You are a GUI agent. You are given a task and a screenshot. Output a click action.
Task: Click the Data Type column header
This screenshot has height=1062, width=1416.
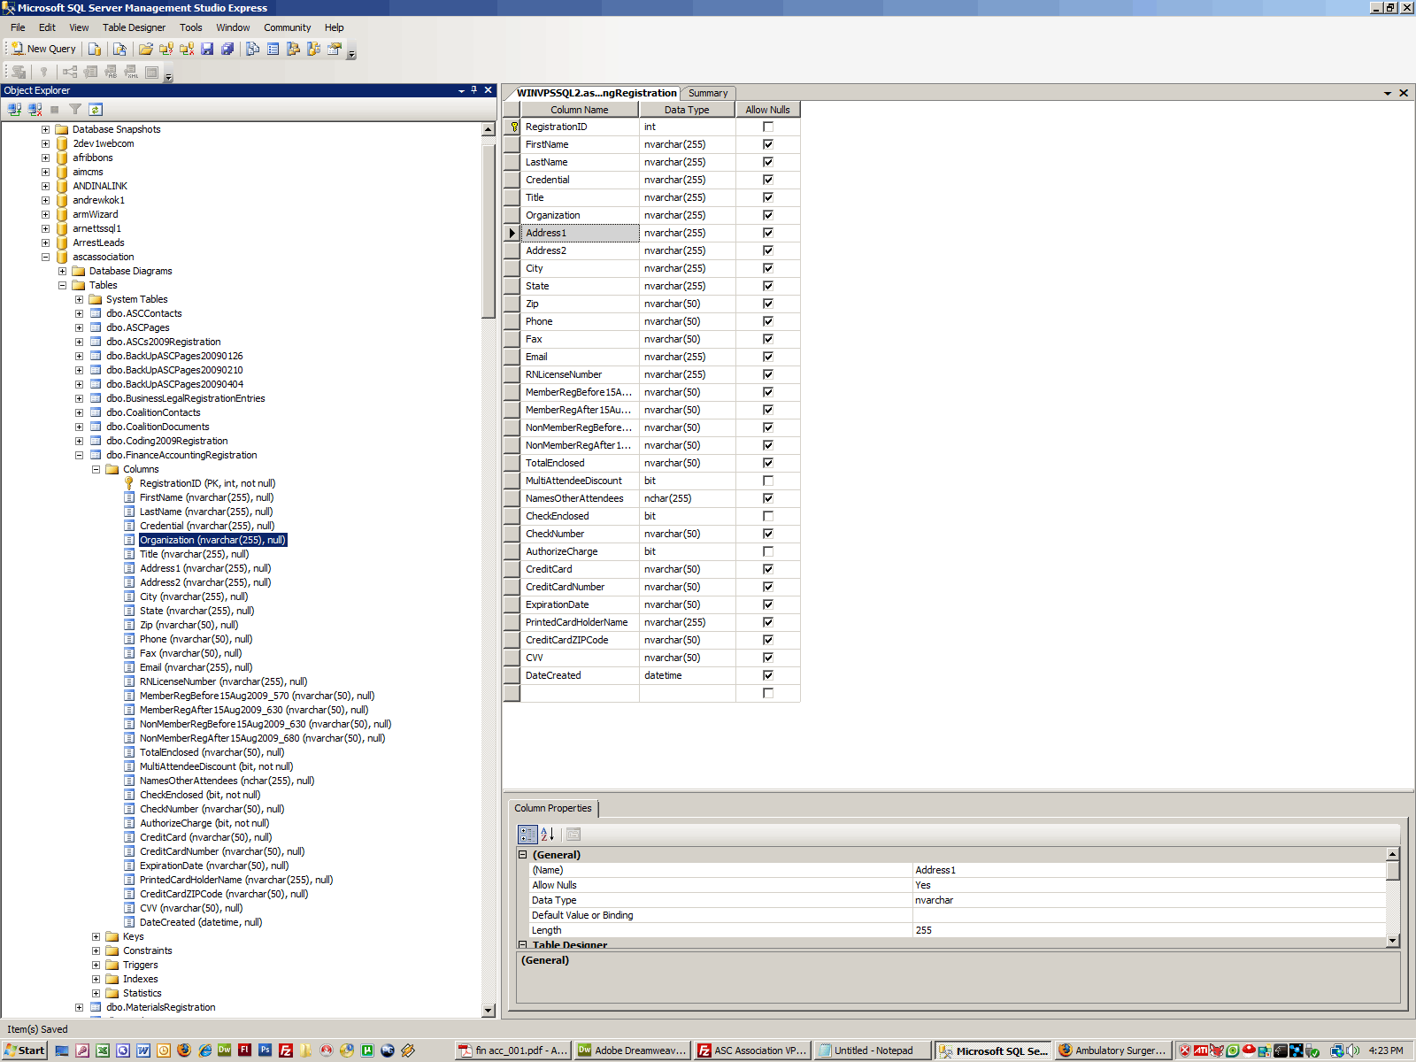[687, 110]
